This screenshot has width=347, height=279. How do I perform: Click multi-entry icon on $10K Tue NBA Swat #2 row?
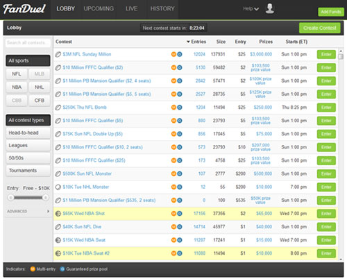pos(173,253)
